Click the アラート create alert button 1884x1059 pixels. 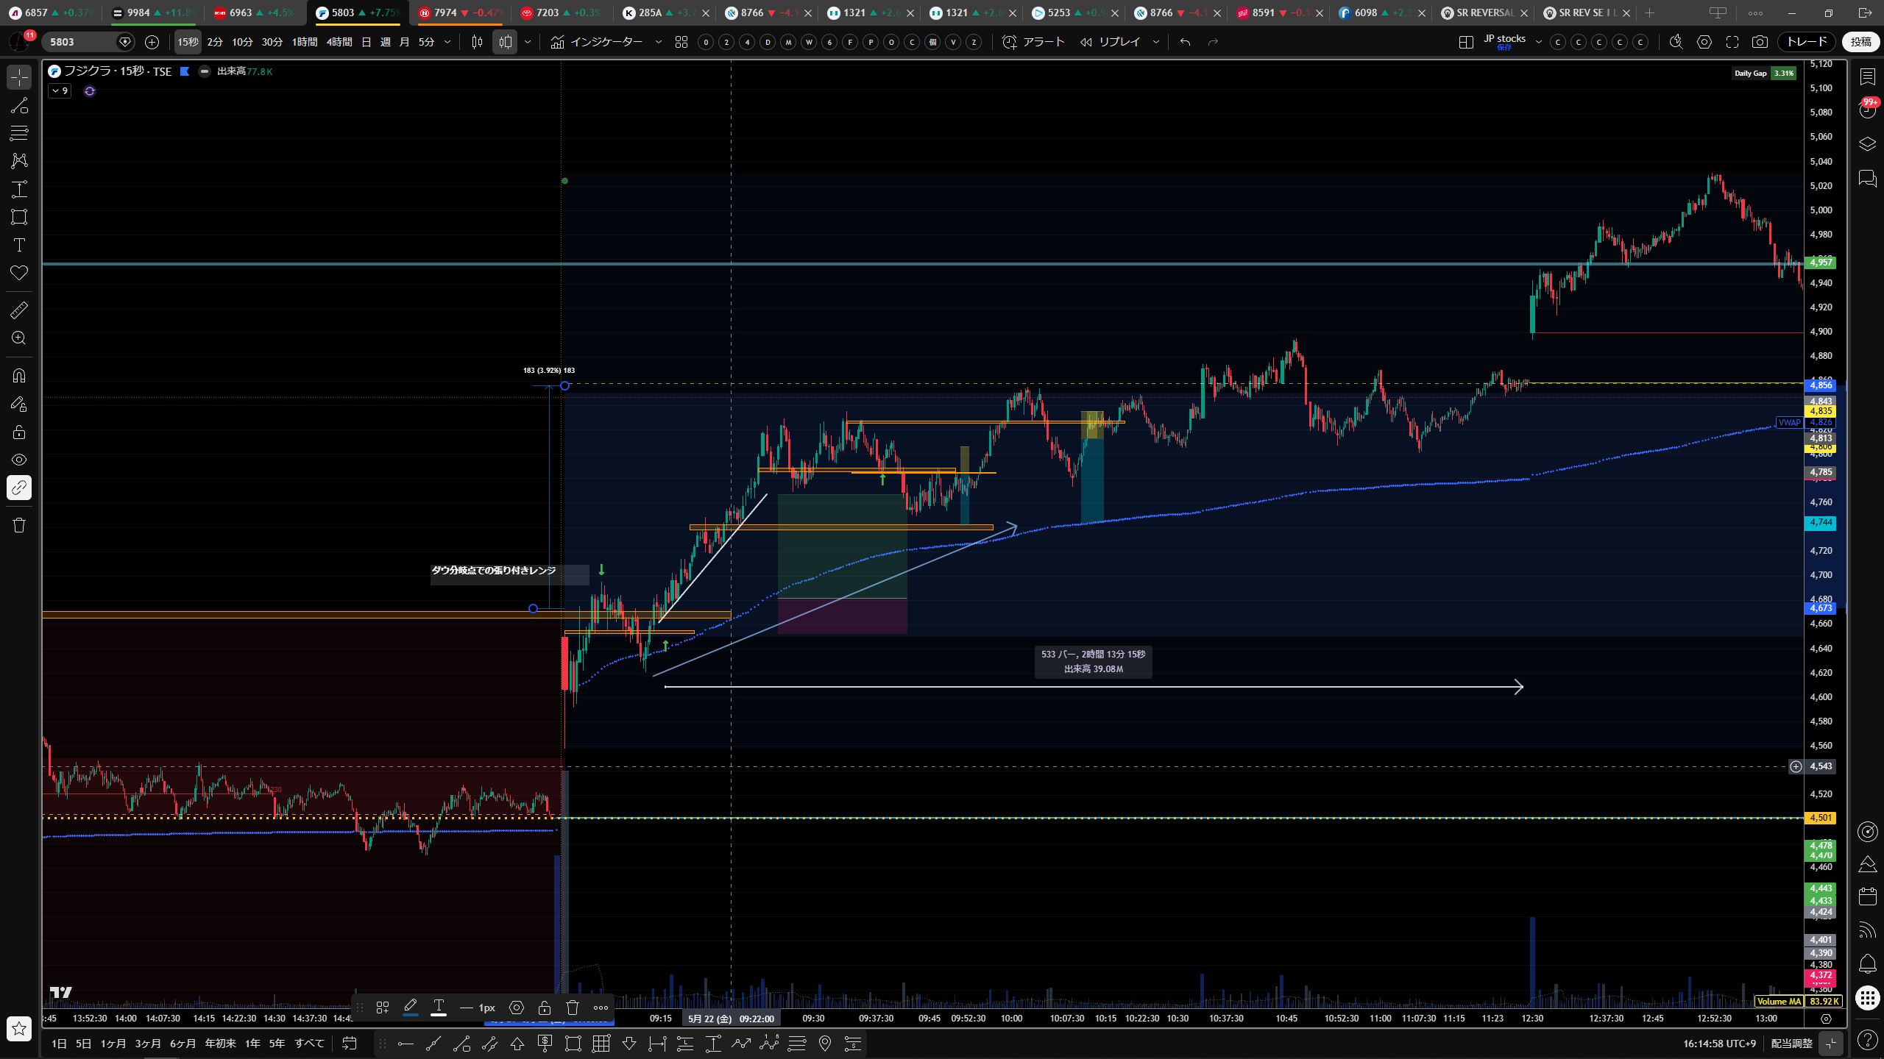click(1033, 42)
